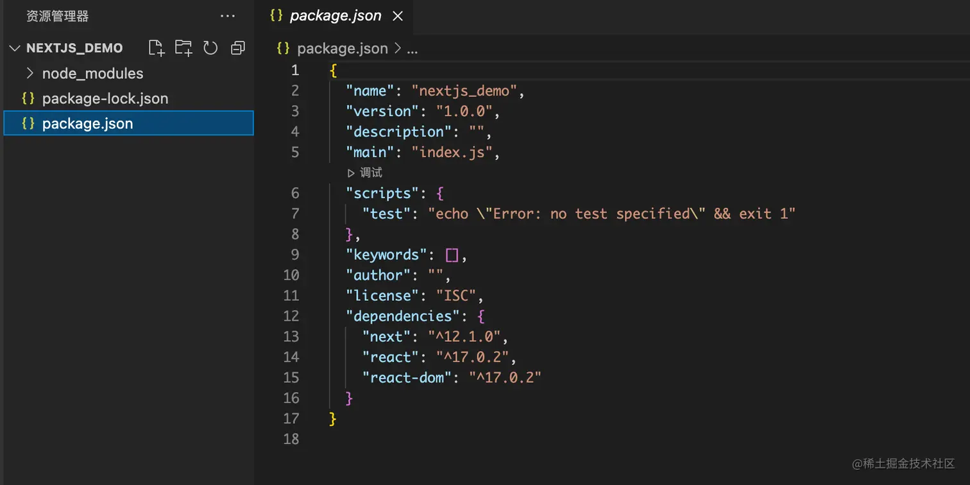
Task: Click the New Folder icon in explorer
Action: pos(183,48)
